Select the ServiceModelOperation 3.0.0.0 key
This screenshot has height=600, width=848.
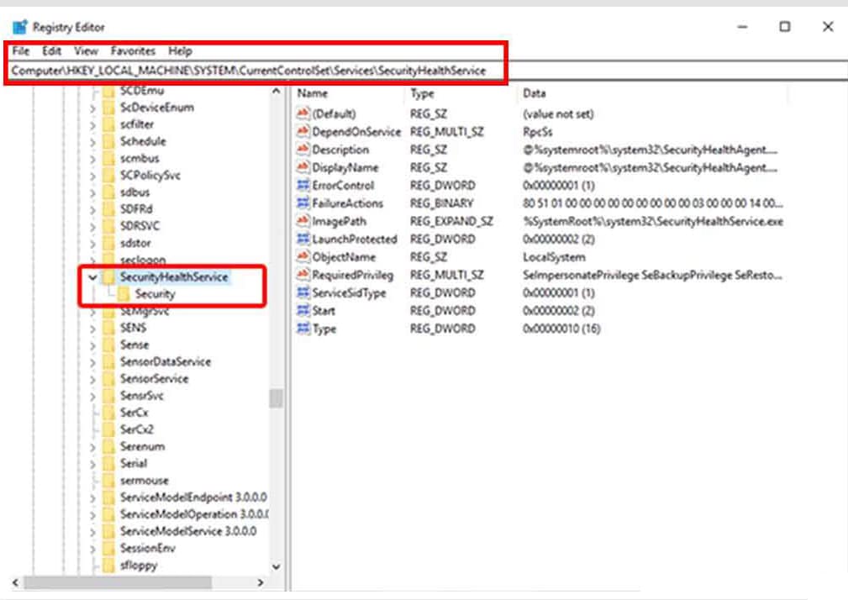point(194,514)
